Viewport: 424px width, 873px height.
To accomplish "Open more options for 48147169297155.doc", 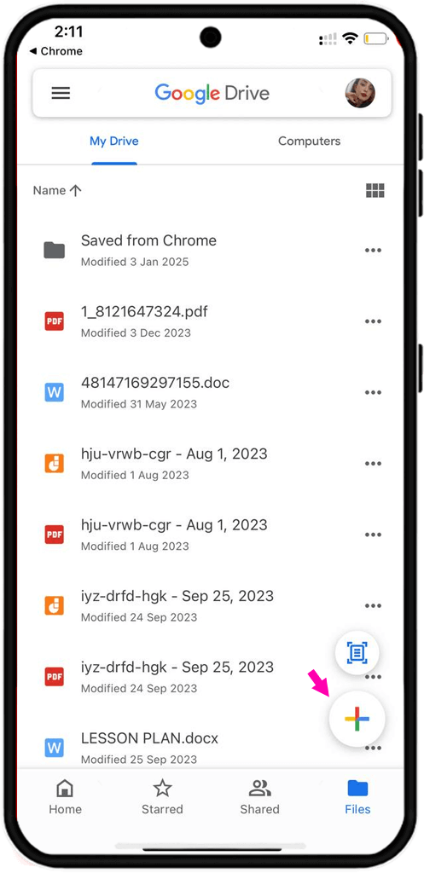I will (373, 392).
